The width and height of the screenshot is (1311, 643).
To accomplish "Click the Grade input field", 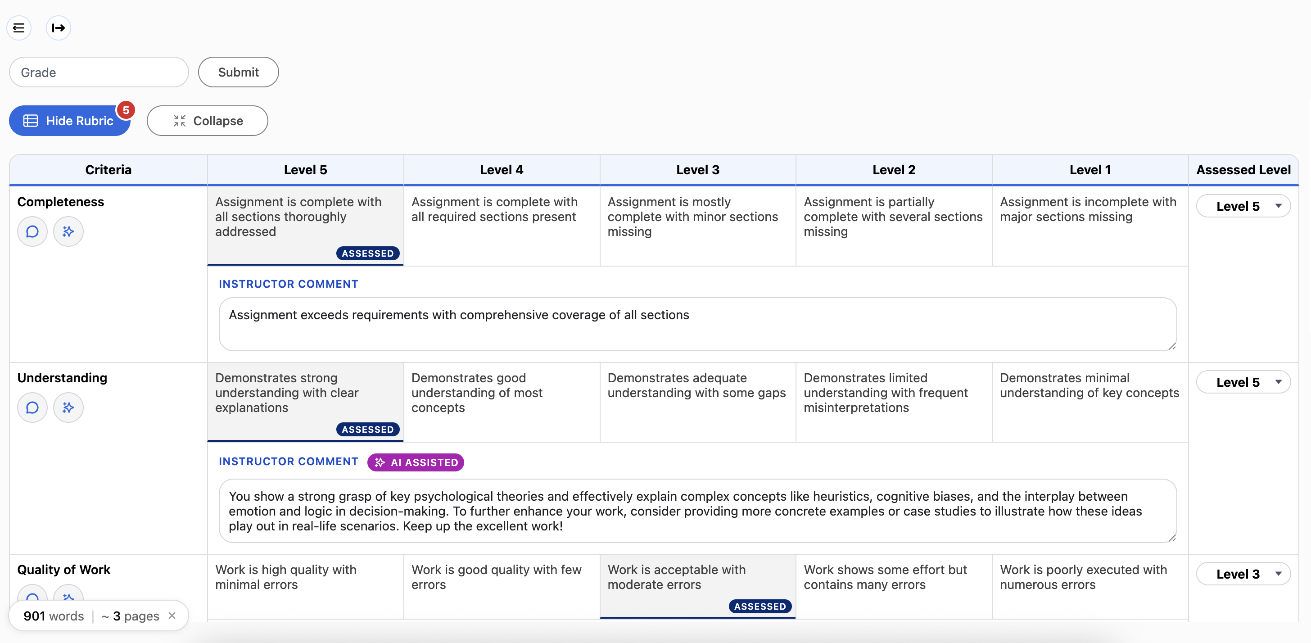I will coord(99,72).
